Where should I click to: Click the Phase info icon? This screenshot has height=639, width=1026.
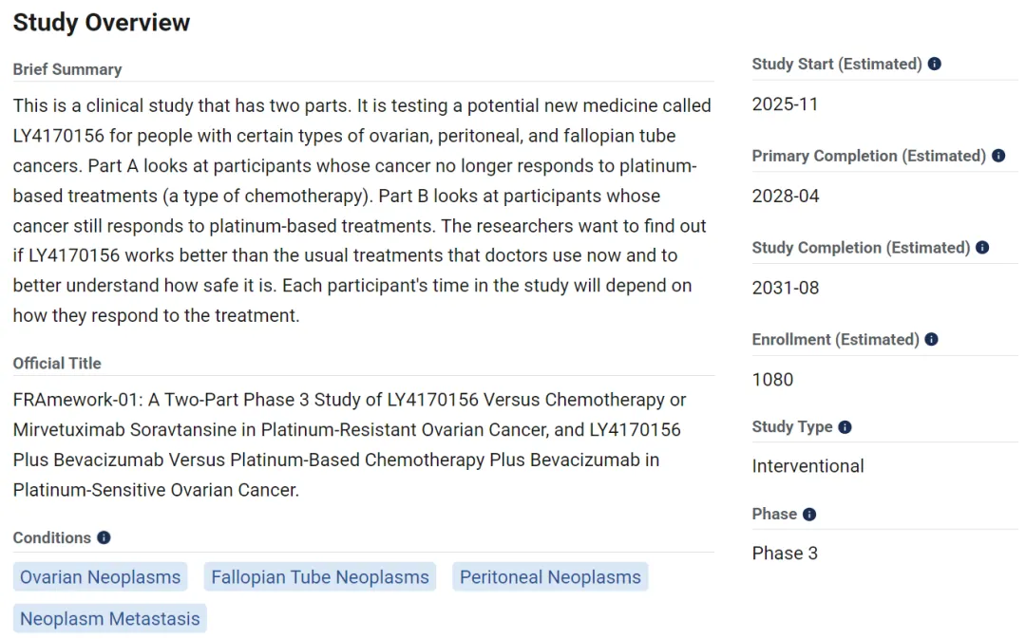coord(809,515)
